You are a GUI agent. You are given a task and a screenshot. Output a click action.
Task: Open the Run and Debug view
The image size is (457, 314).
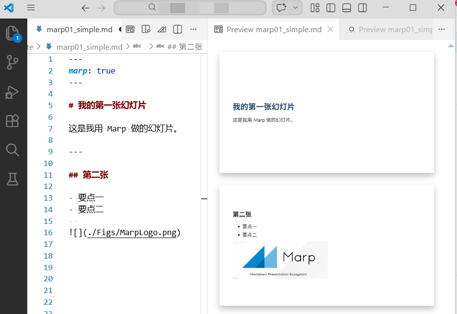(12, 92)
